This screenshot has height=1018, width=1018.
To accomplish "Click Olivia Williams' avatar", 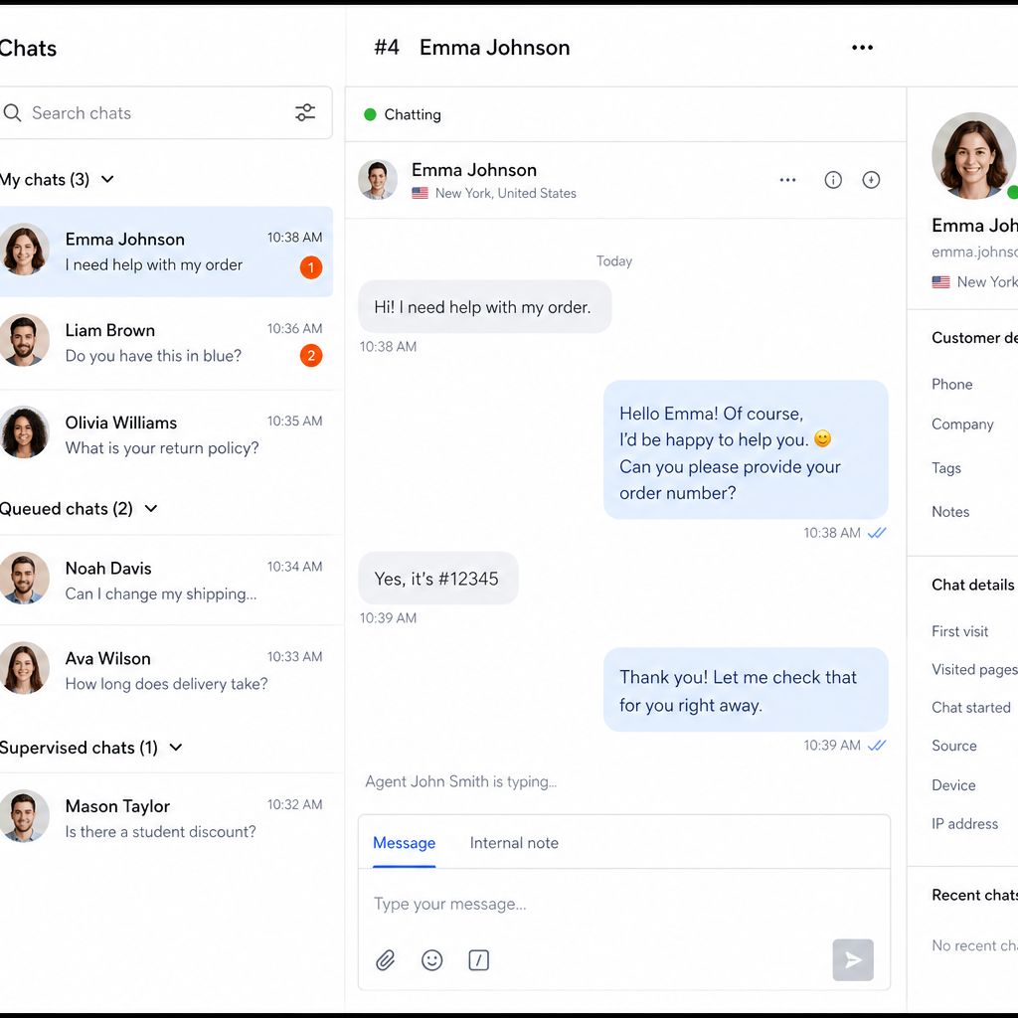I will pyautogui.click(x=24, y=433).
